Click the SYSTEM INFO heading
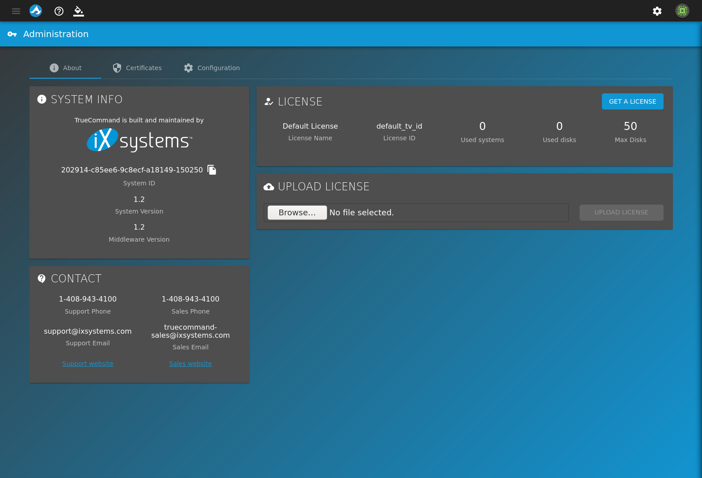702x478 pixels. coord(87,99)
